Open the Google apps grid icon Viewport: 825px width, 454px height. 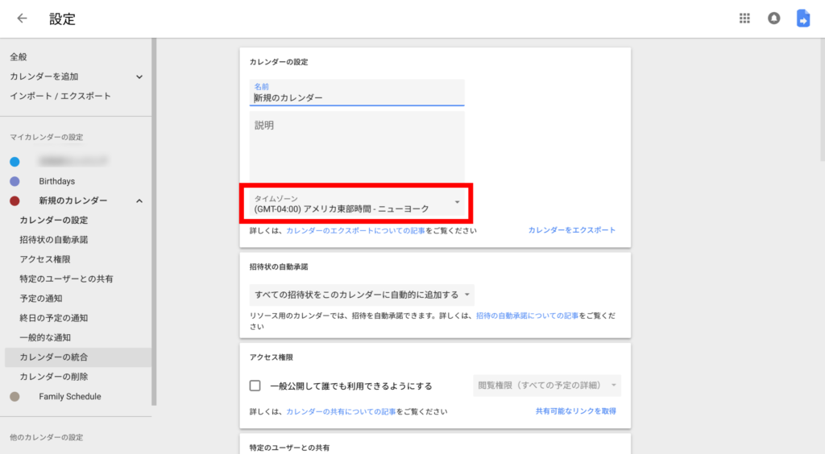pyautogui.click(x=744, y=19)
